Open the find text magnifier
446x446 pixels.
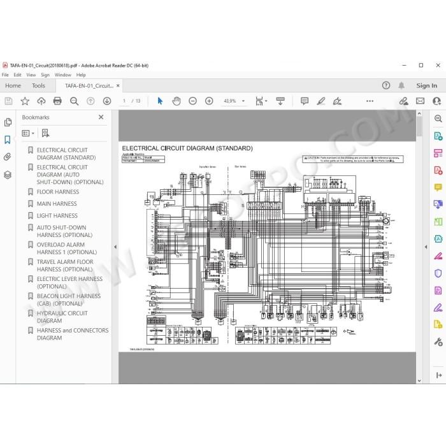click(75, 101)
